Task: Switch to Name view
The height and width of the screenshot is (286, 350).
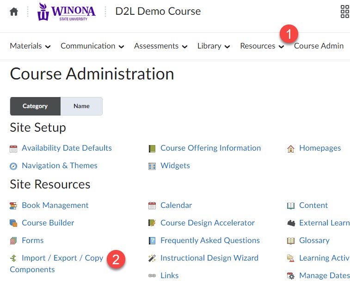Action: [x=81, y=106]
